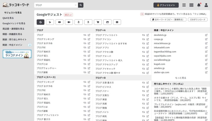Viewport: 212px width, 121px height.
Task: Open 関連：中古ドメイン in sidebar
Action: coord(12,45)
